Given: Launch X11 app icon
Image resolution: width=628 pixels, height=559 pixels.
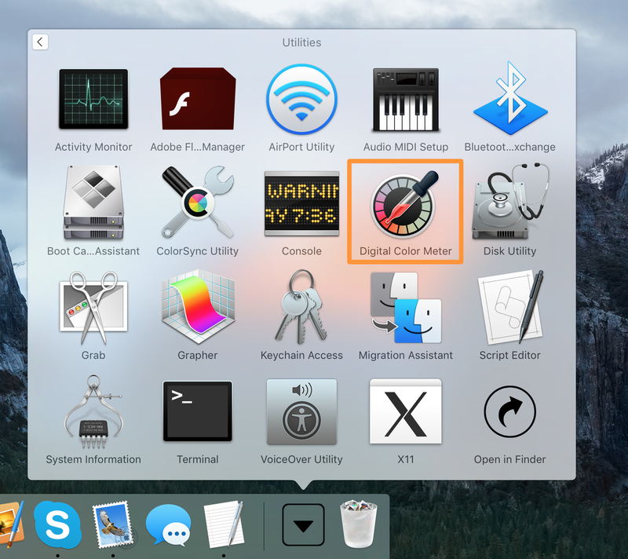Looking at the screenshot, I should click(406, 411).
